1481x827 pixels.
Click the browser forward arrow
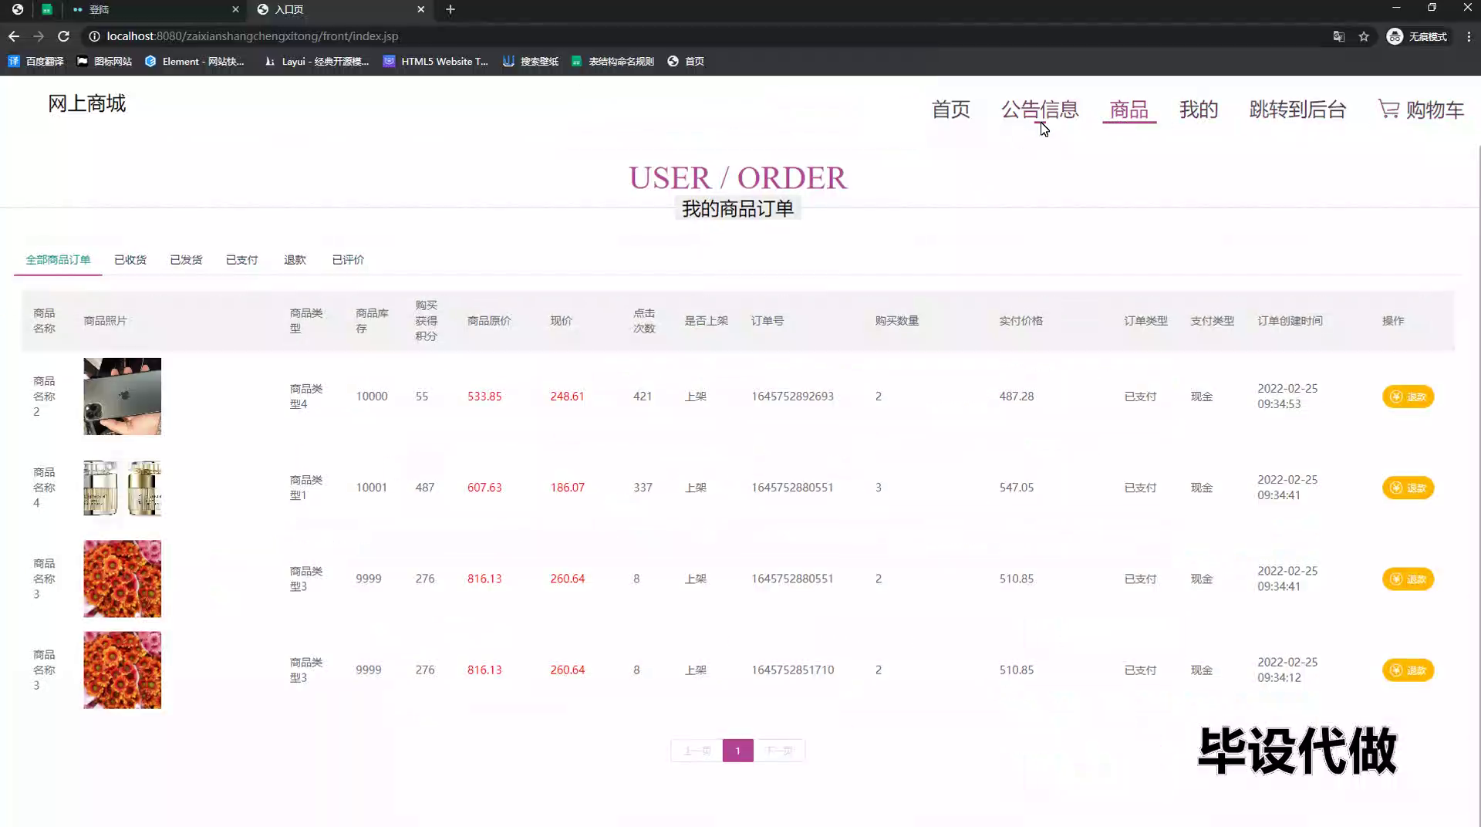click(39, 36)
